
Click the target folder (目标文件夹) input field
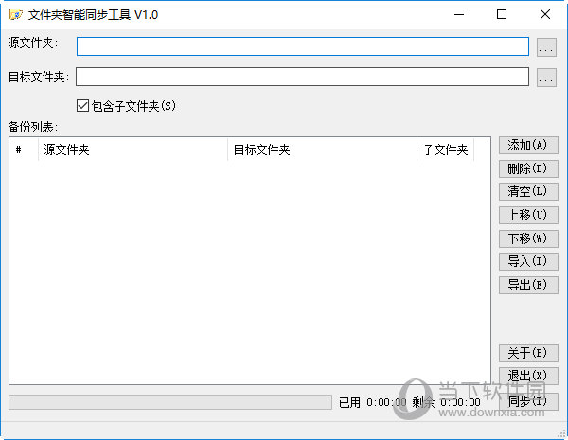point(303,77)
